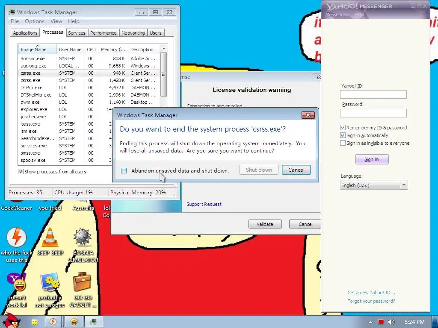Switch to the Applications tab
The width and height of the screenshot is (438, 328).
point(25,33)
